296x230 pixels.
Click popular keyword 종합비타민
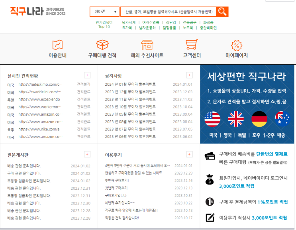[x=208, y=28]
